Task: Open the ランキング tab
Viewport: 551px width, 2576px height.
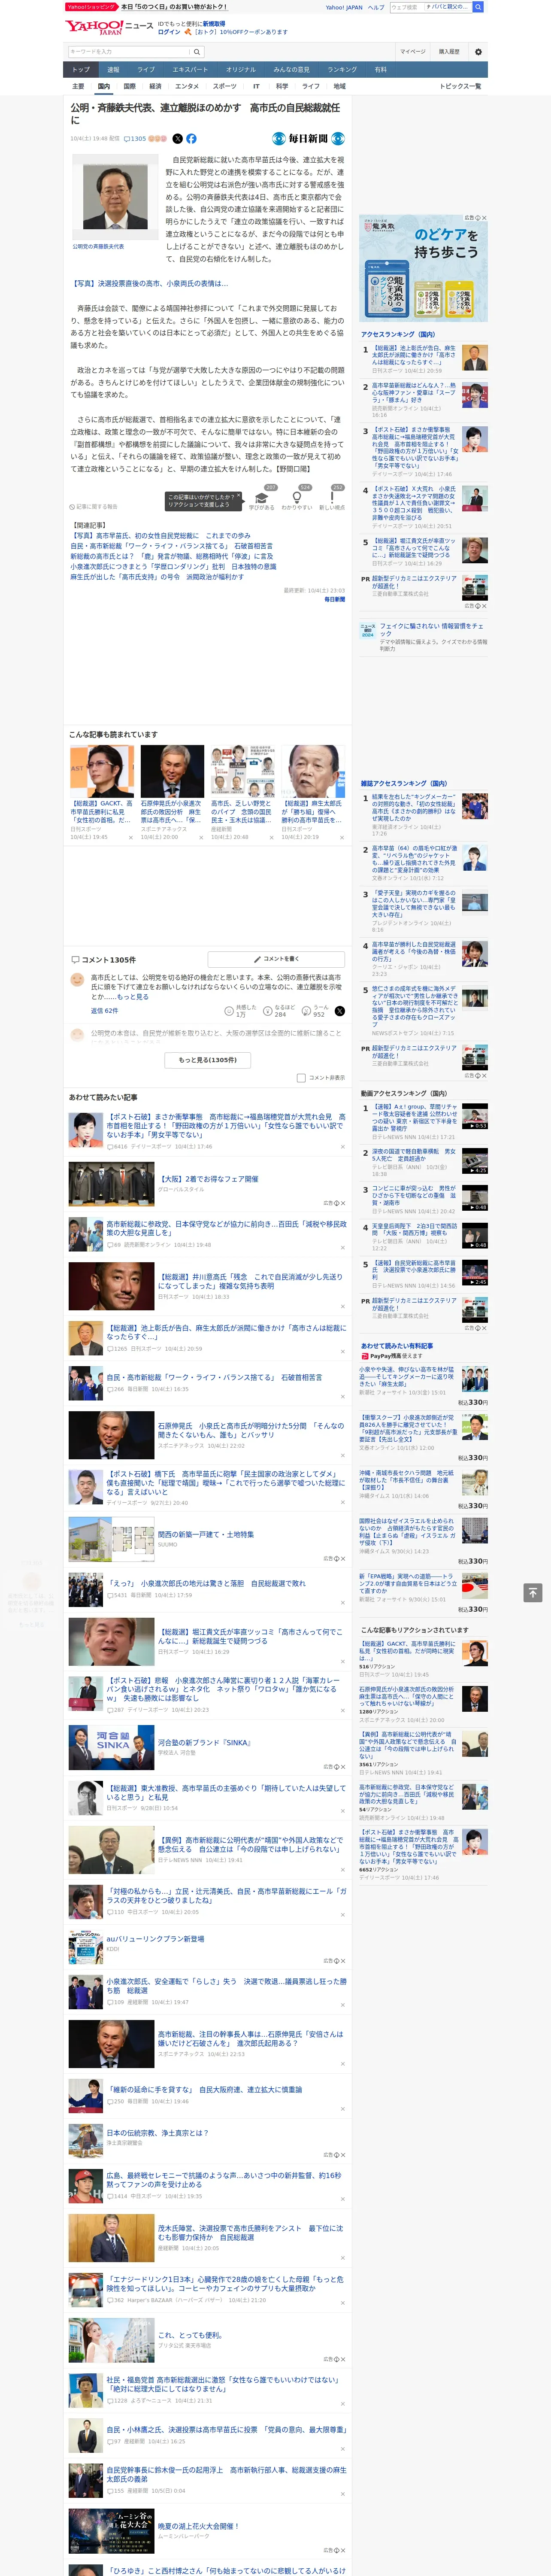Action: click(342, 70)
